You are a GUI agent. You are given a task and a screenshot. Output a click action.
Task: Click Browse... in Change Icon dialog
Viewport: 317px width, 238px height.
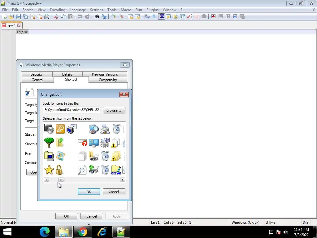click(114, 110)
